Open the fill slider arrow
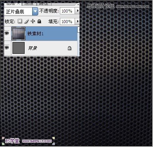The width and height of the screenshot is (153, 147). click(77, 22)
